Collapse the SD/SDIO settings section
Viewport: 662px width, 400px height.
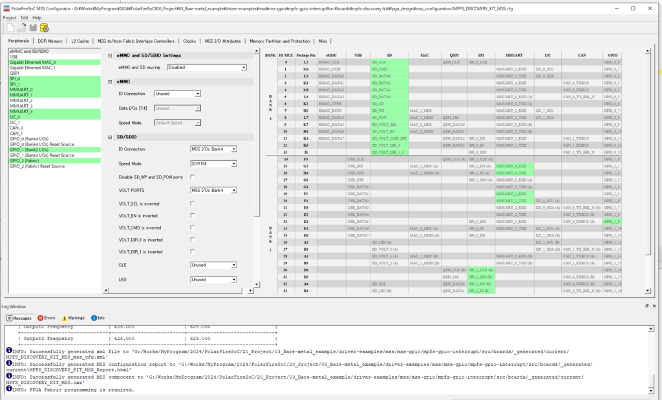click(110, 137)
